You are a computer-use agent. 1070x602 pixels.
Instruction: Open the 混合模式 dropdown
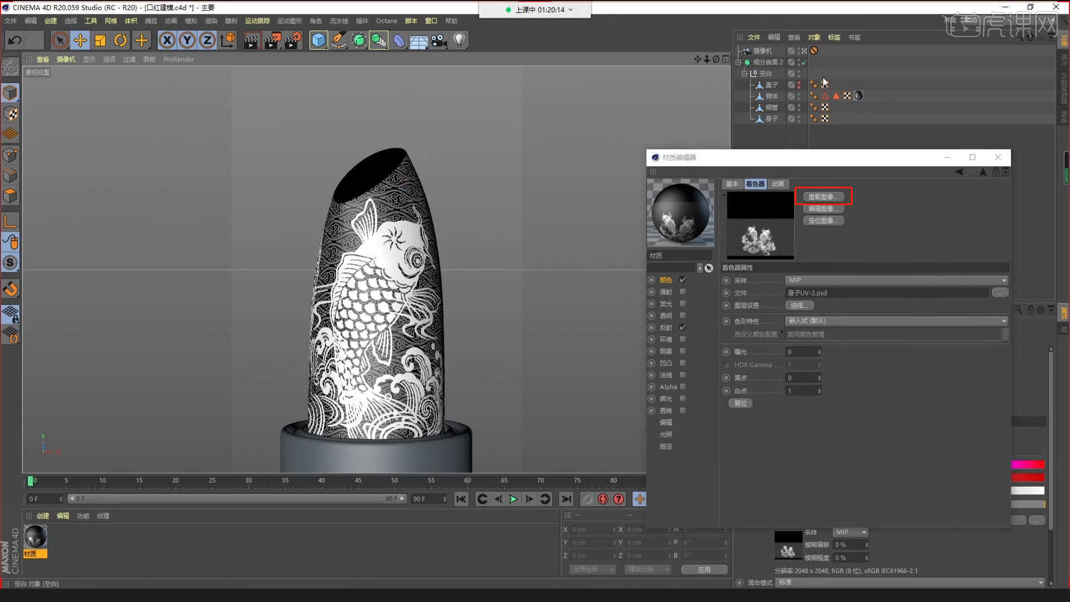910,582
